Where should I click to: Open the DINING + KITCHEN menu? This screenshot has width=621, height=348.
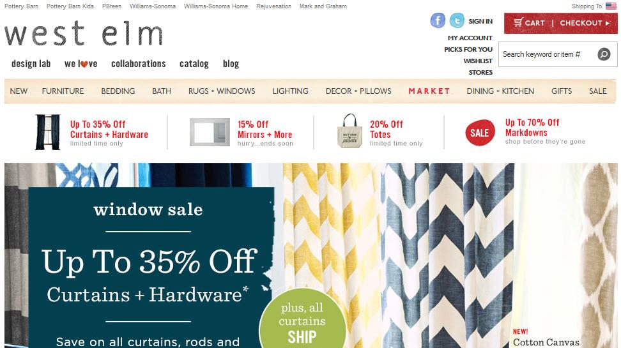tap(500, 91)
